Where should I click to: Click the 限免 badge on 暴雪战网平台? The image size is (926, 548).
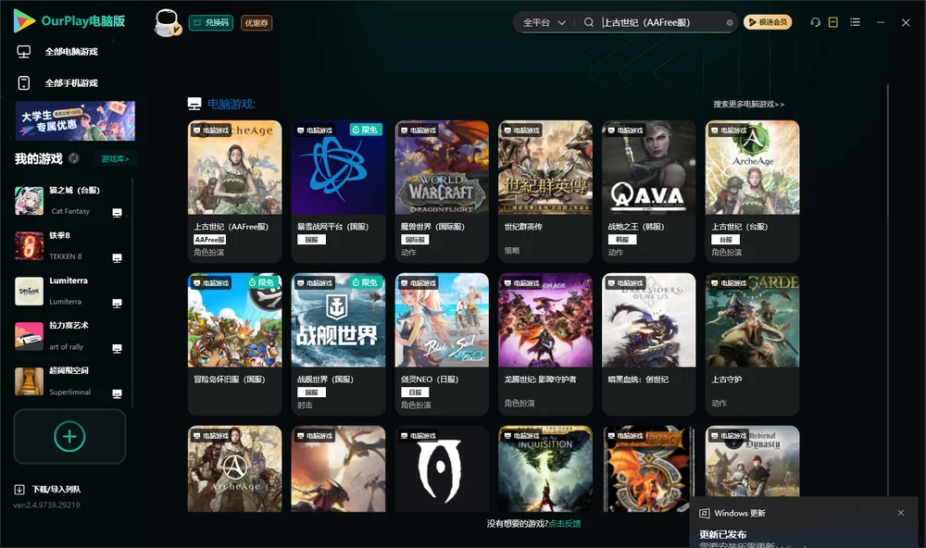tap(366, 130)
